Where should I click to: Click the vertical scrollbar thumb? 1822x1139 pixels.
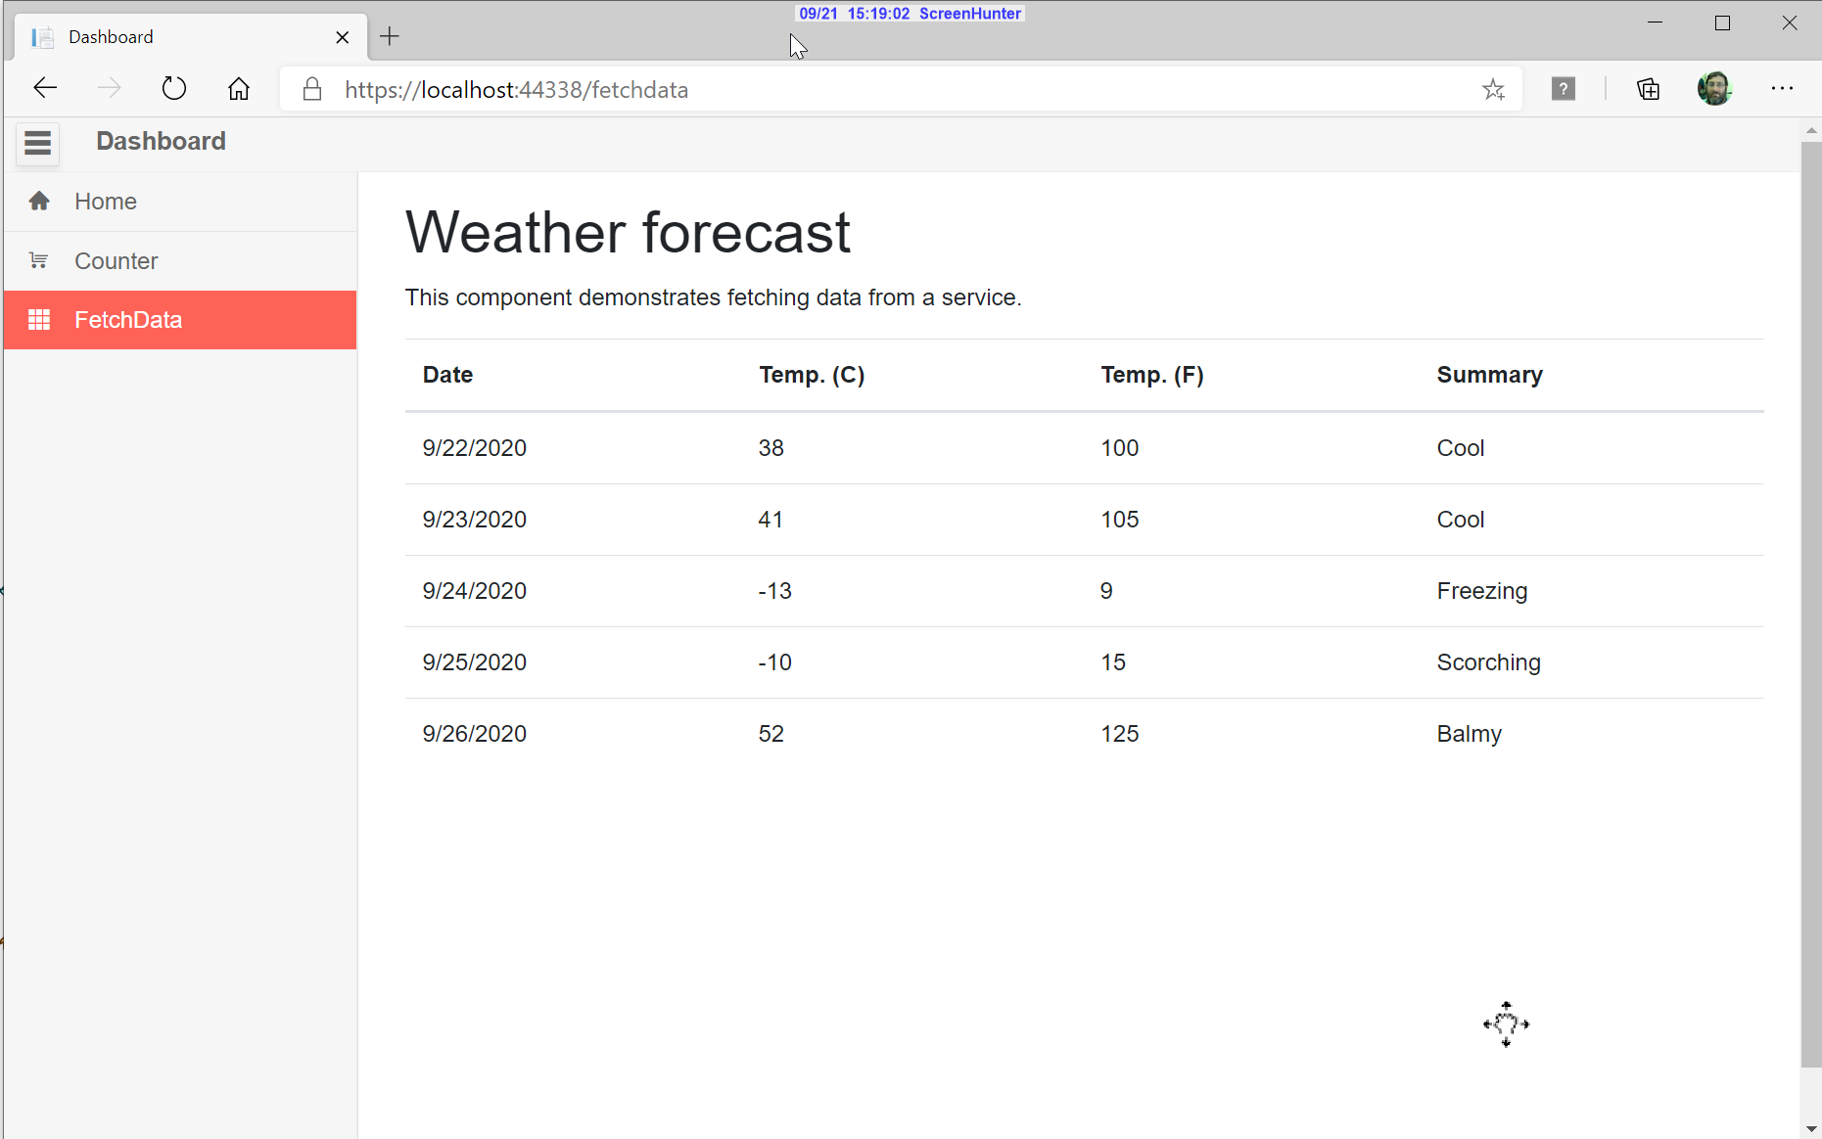click(1810, 605)
